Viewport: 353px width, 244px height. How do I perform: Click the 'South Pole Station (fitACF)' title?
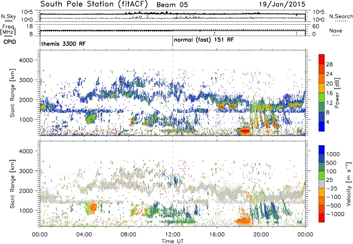click(94, 4)
